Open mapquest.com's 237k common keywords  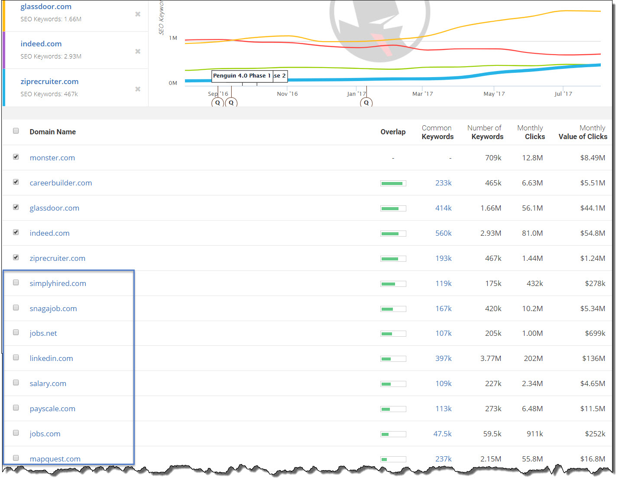coord(444,459)
